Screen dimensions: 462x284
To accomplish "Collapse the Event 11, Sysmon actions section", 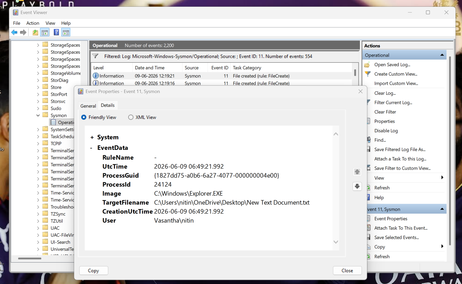I will pos(442,209).
